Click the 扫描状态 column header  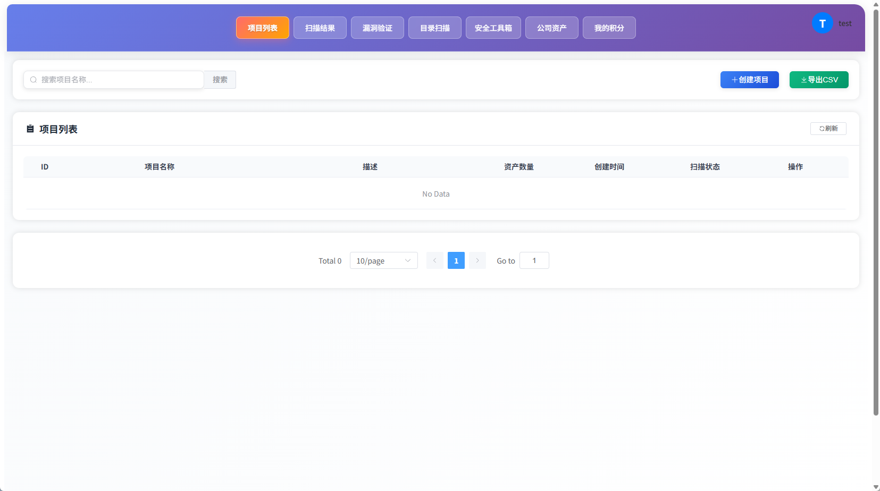point(705,167)
